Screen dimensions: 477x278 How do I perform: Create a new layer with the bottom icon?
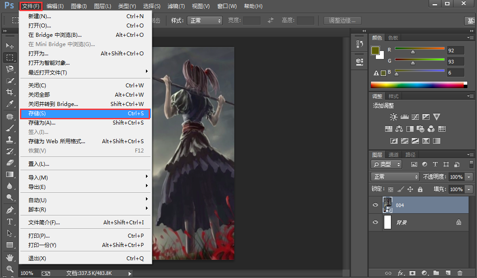click(x=448, y=273)
